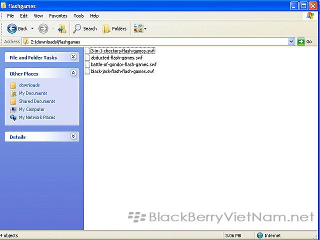Open the View menu

pyautogui.click(x=38, y=15)
